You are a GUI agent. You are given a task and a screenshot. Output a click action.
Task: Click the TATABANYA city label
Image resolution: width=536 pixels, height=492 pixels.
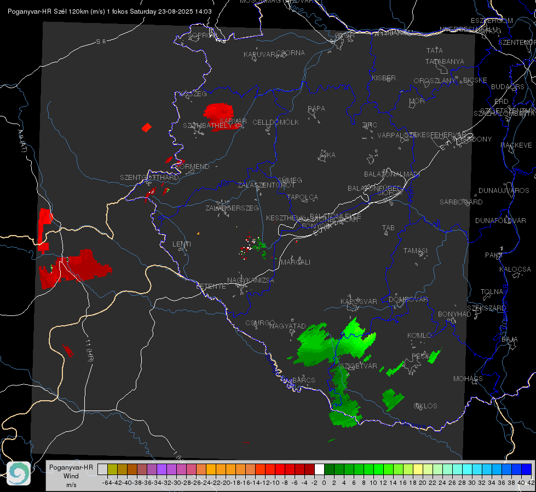click(445, 62)
